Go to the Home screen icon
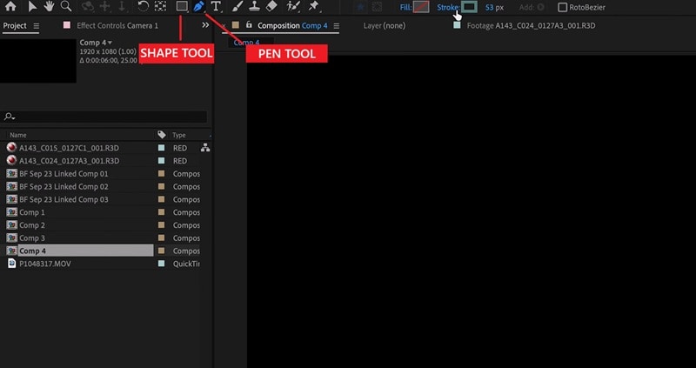696x368 pixels. [10, 6]
